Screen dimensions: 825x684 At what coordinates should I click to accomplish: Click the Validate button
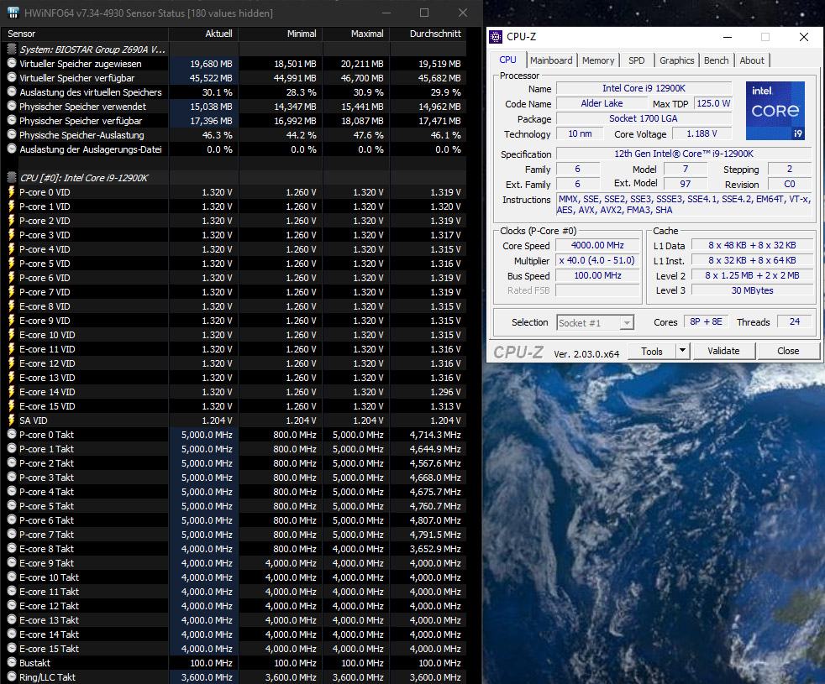pyautogui.click(x=723, y=351)
